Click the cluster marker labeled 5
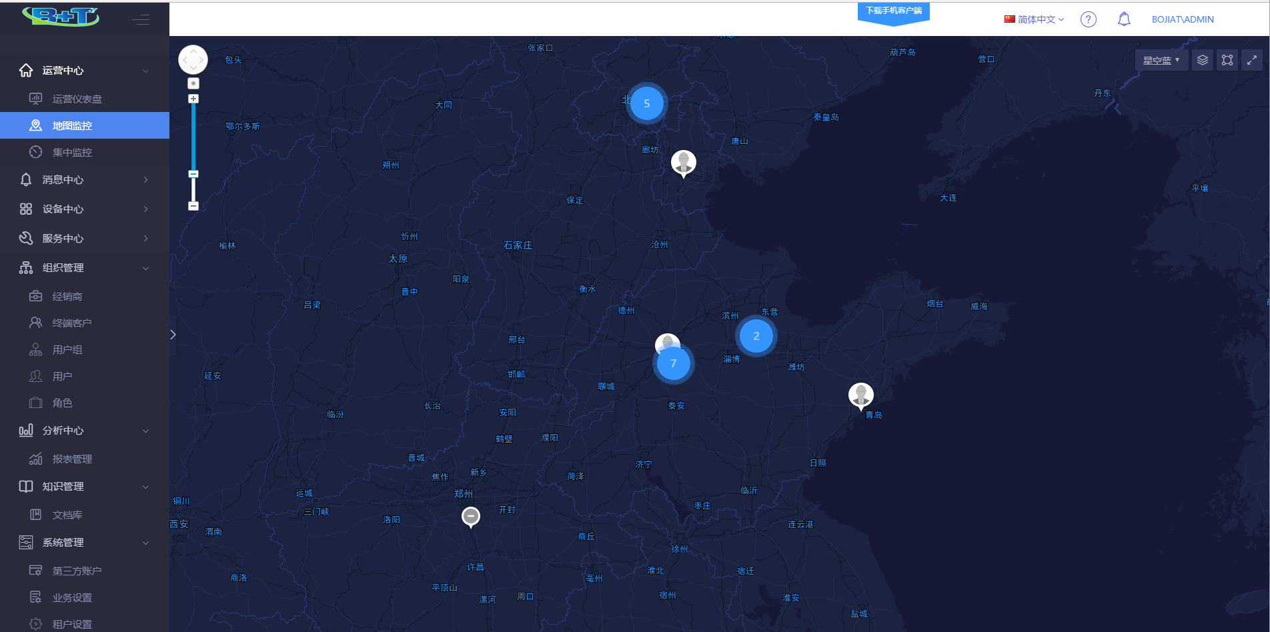Image resolution: width=1270 pixels, height=632 pixels. pos(646,103)
